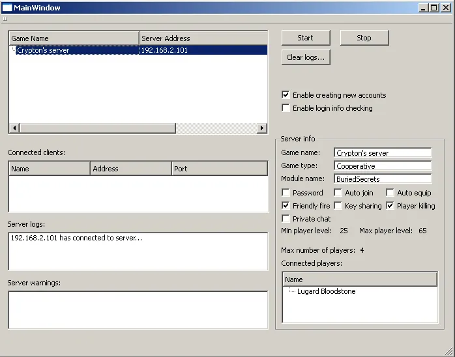Uncheck the Player killing option

coord(390,206)
